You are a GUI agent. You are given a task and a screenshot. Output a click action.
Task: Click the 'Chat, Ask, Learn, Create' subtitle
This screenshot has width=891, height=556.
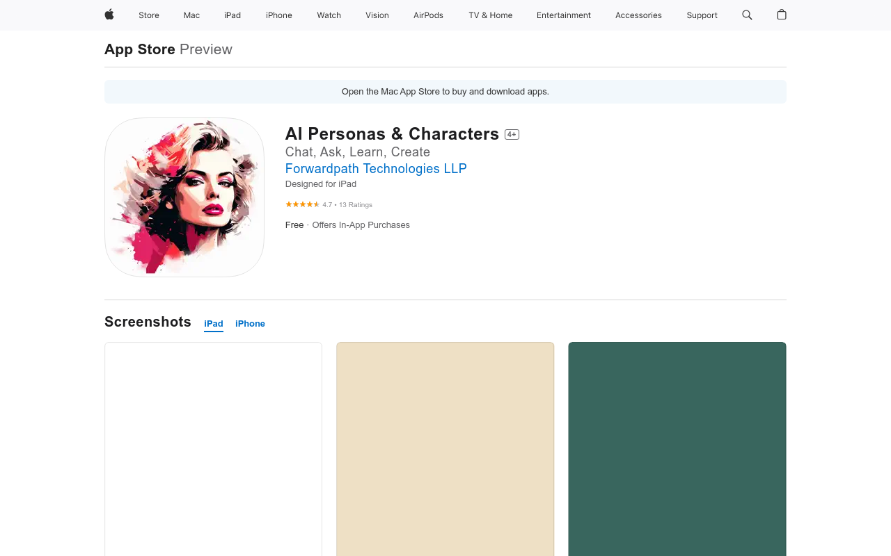pos(358,152)
